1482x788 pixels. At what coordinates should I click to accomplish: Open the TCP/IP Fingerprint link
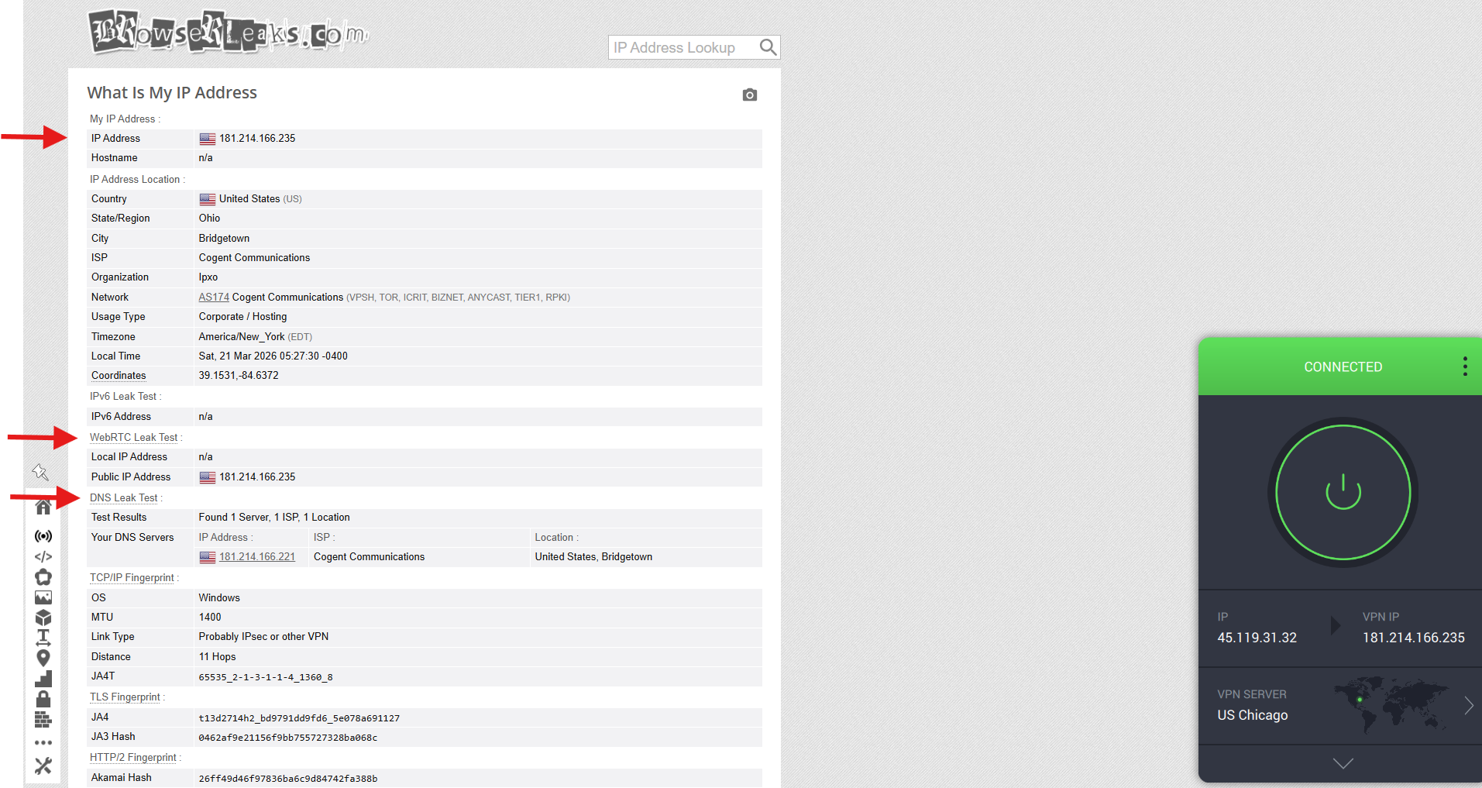[132, 578]
